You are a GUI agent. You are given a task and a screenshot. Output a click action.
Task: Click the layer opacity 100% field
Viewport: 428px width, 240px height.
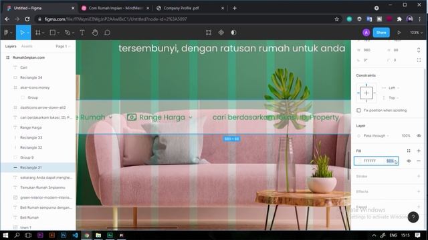(406, 135)
